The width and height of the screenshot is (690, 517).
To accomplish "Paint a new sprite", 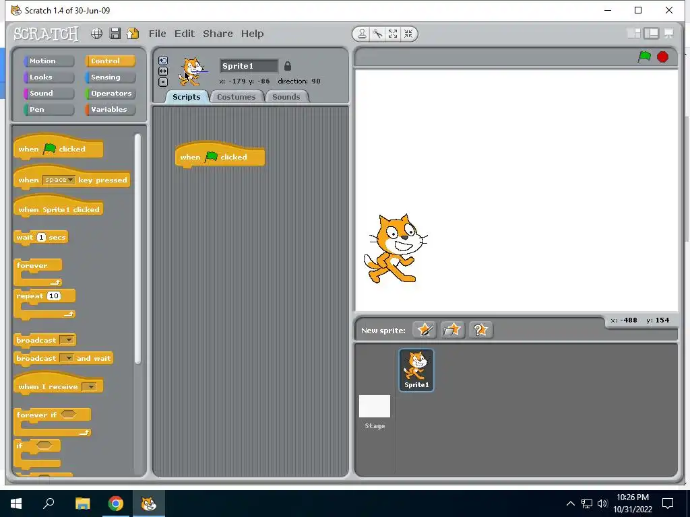I will 425,330.
